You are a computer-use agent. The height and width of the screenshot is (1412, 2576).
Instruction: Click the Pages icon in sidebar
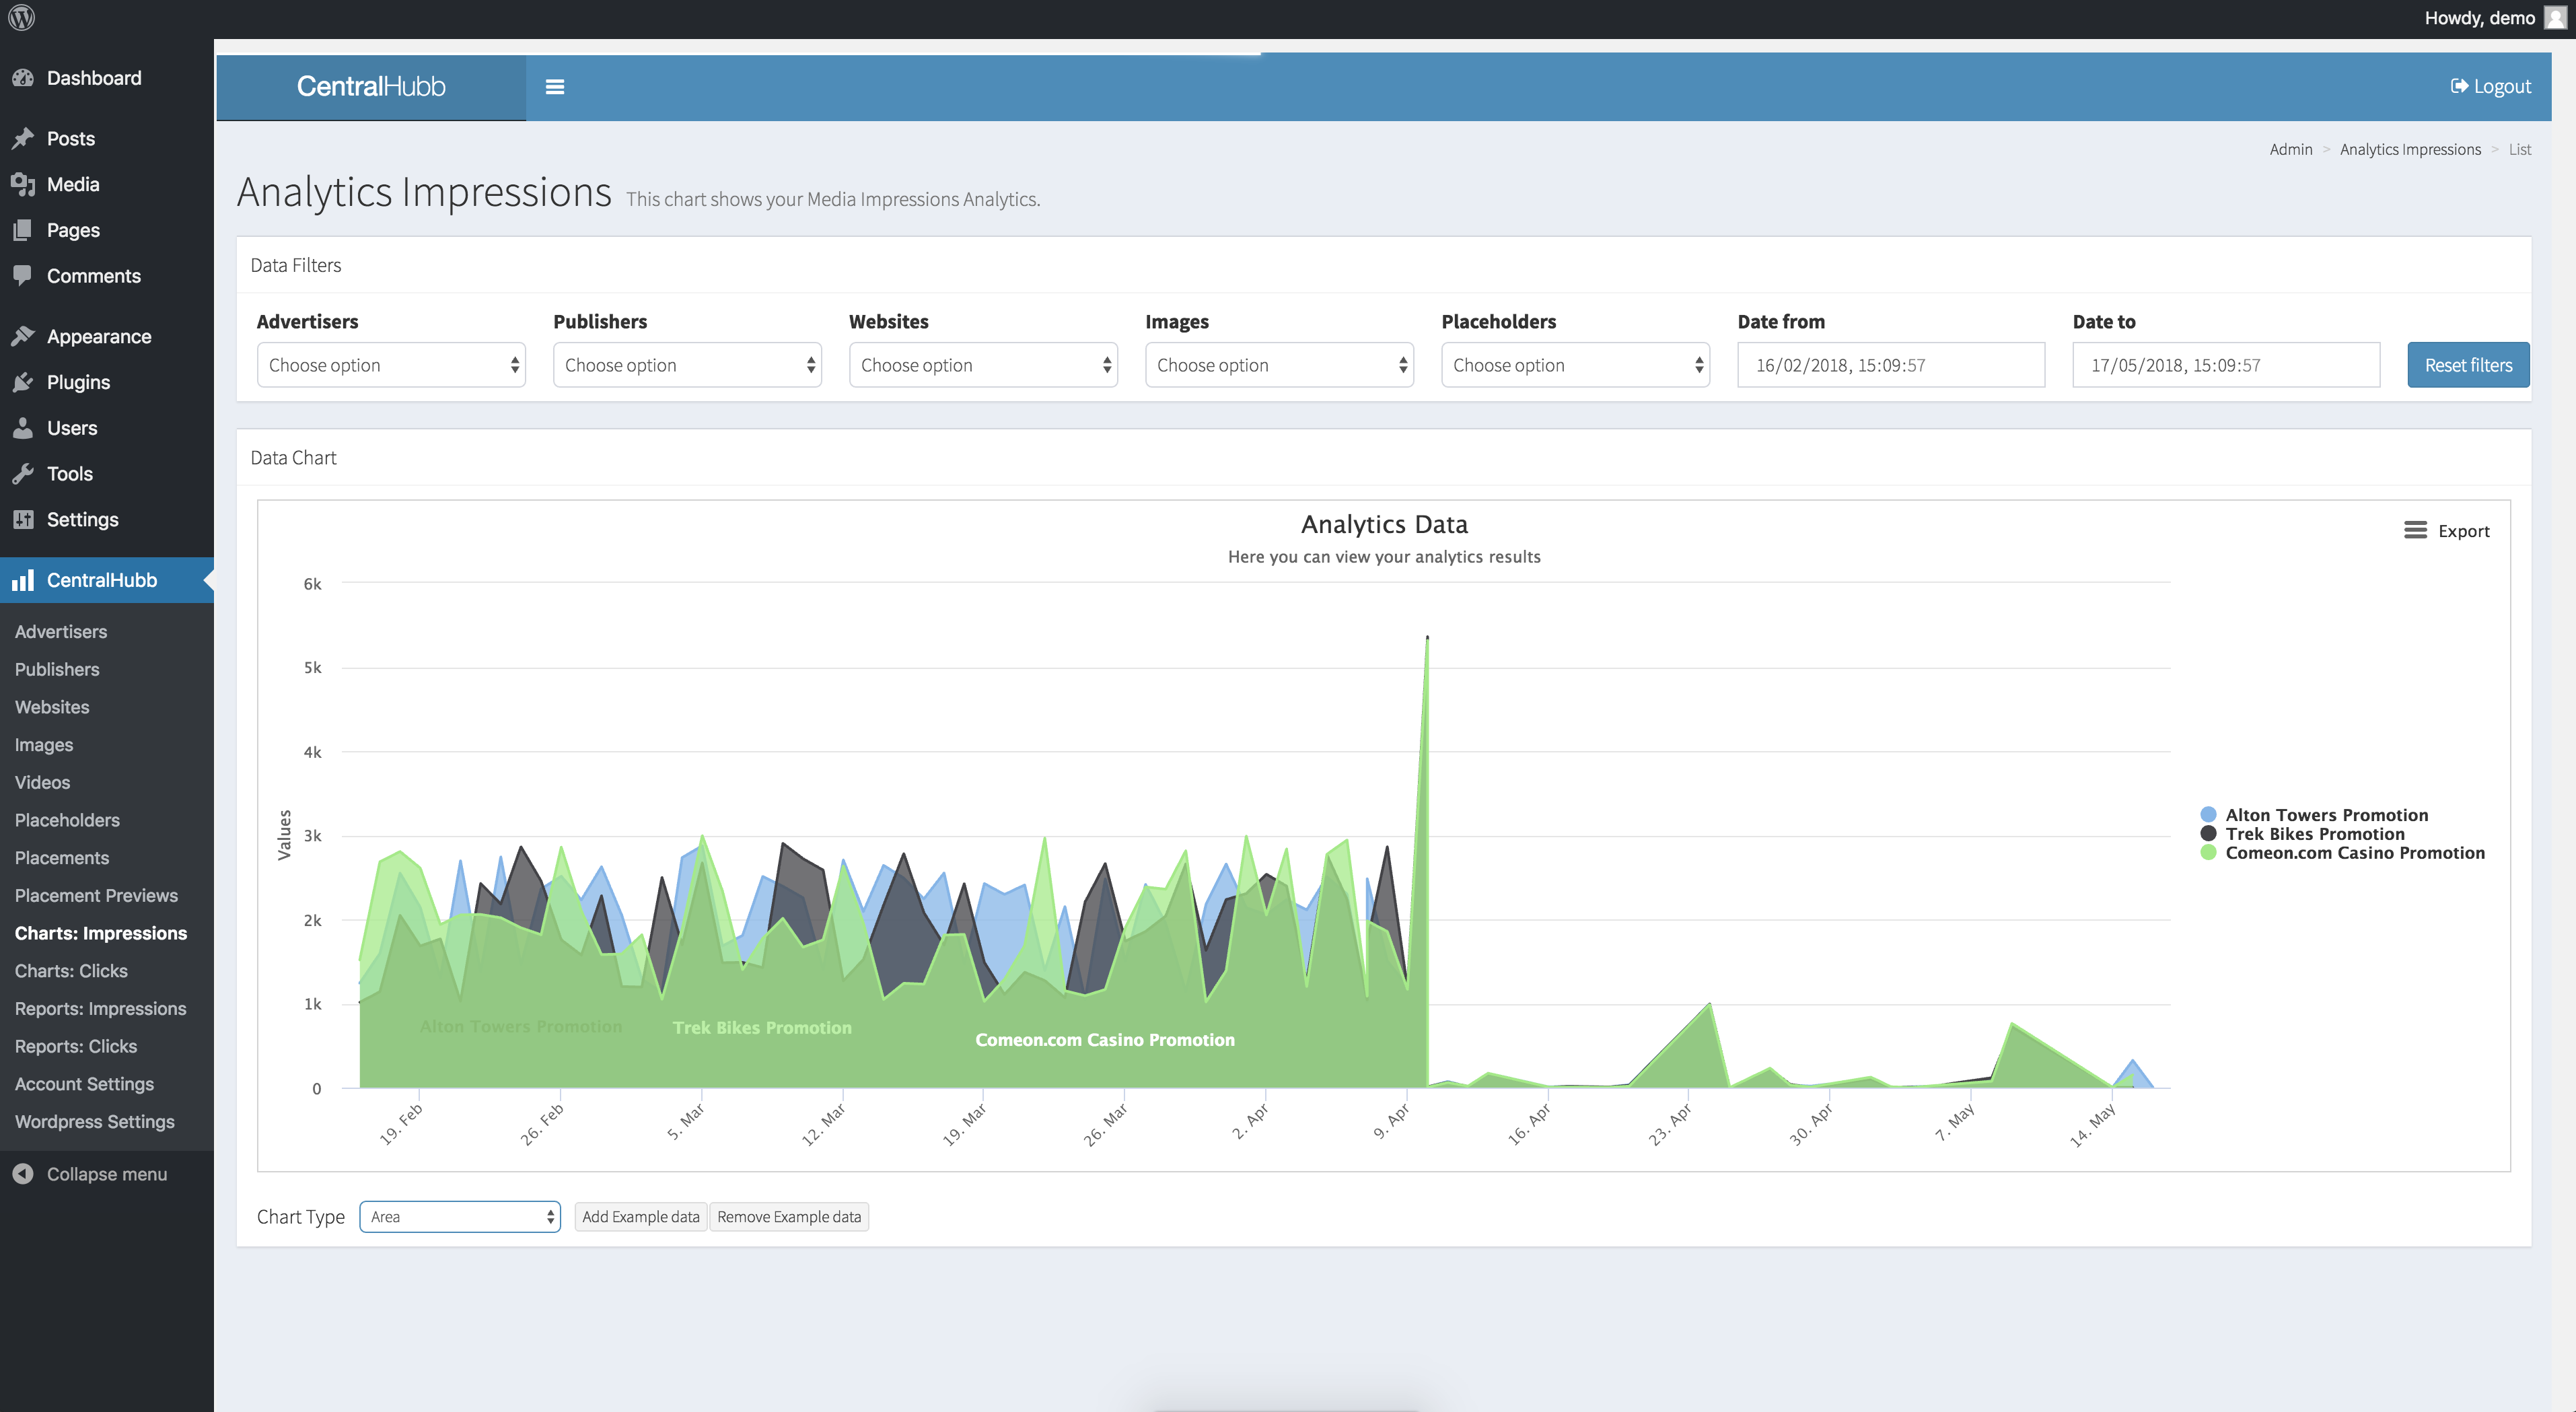pyautogui.click(x=23, y=230)
